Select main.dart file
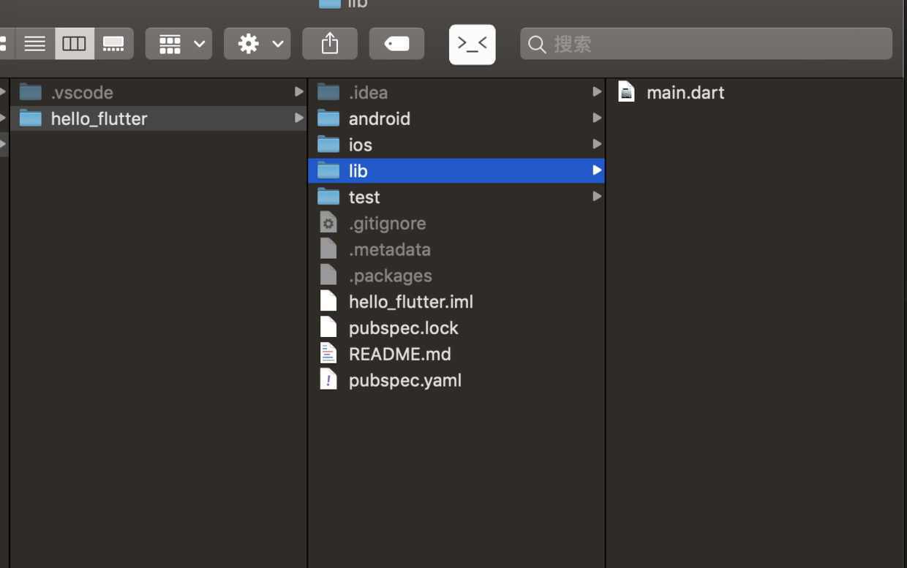Screen dimensions: 907x568 pyautogui.click(x=756, y=92)
